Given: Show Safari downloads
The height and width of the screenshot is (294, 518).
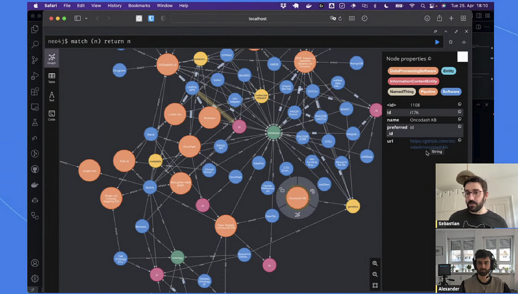Looking at the screenshot, I should pyautogui.click(x=427, y=19).
